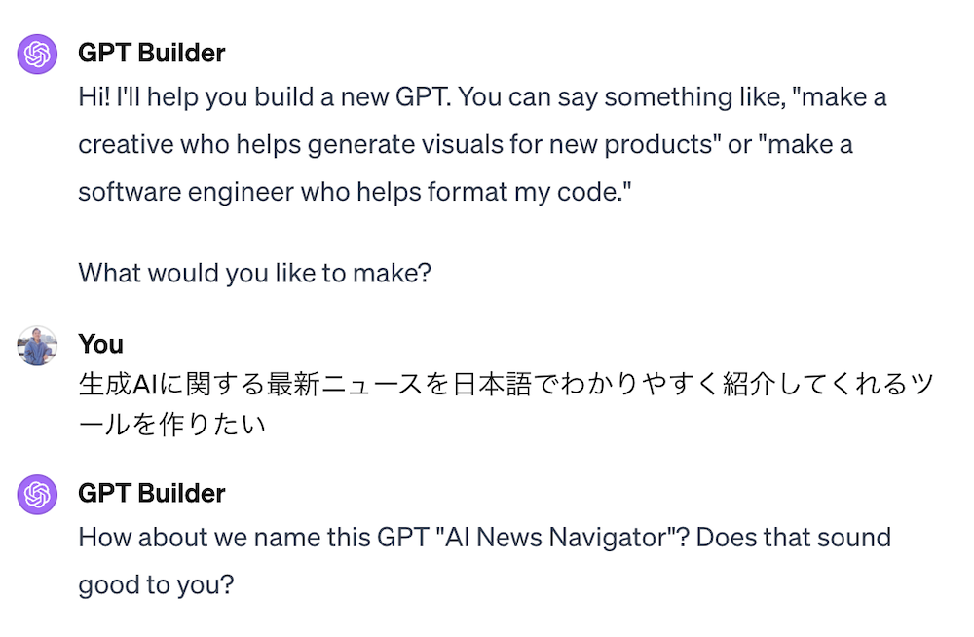Viewport: 974px width, 637px height.
Task: Click the phrase "Does that sound"
Action: (x=793, y=538)
